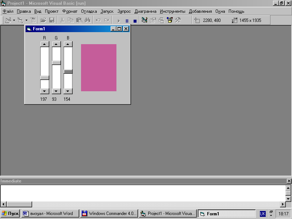Screen dimensions: 292x219
Task: Click the R value label 197
Action: point(43,99)
